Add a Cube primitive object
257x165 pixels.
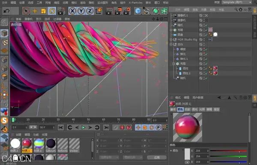click(138, 11)
